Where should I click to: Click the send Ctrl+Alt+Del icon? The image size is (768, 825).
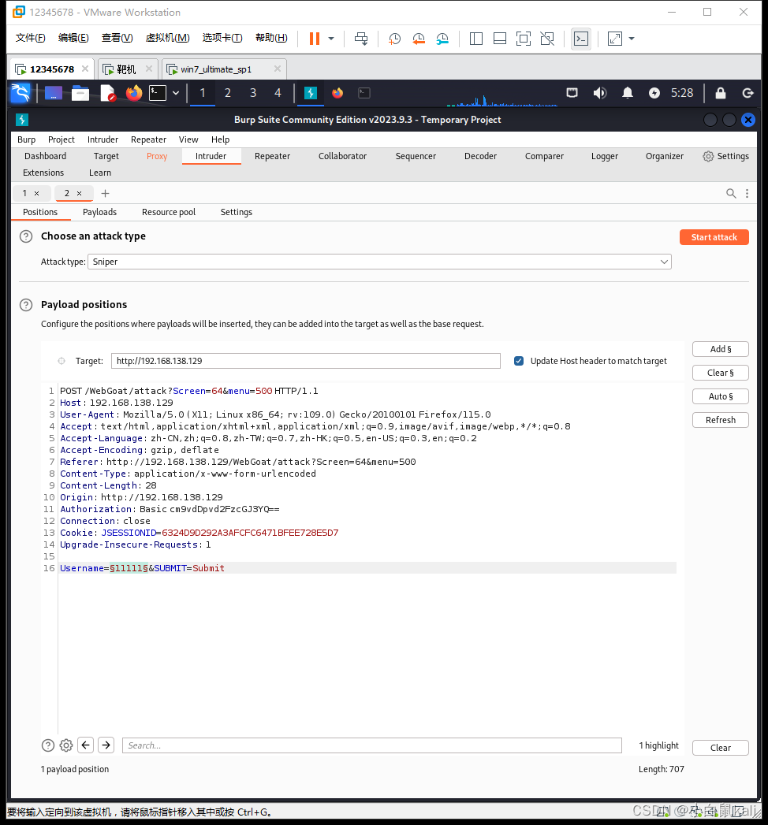pos(361,39)
